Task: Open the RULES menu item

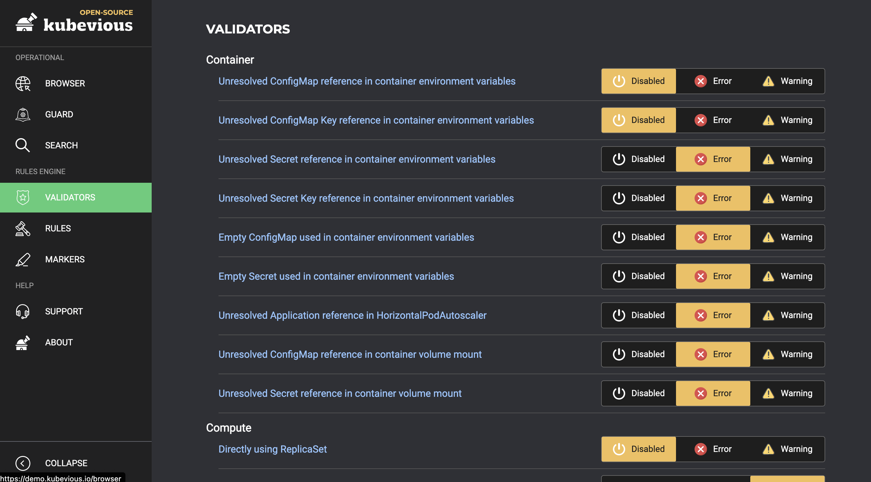Action: 76,229
